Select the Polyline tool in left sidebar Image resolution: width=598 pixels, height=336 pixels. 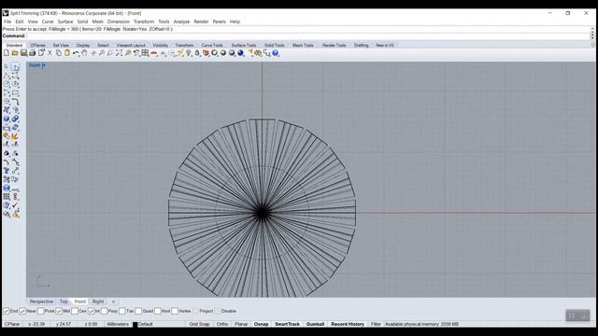(7, 76)
